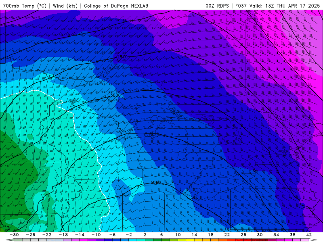323x242 pixels.
Task: Click the positive 10 value on the temperature scale
Action: coord(178,235)
